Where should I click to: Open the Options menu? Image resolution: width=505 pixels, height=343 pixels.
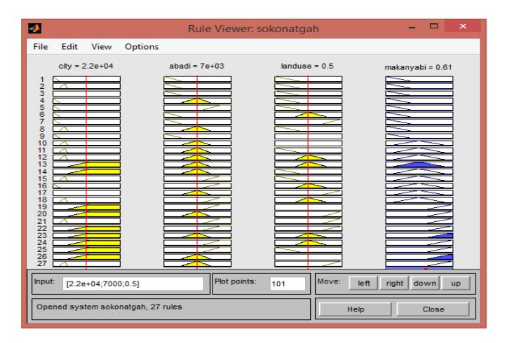tap(142, 47)
